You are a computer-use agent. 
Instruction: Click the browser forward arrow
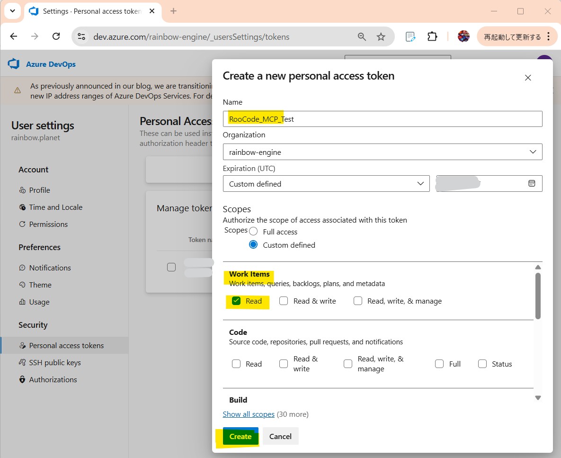pos(35,36)
